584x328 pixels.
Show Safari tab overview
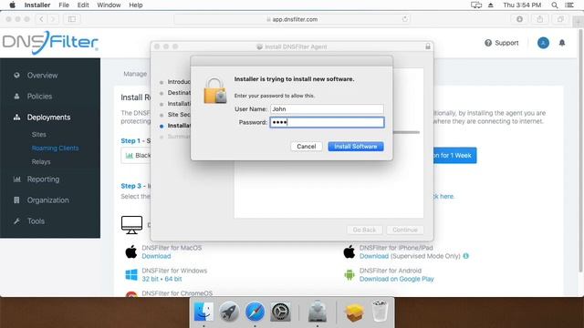coord(560,19)
